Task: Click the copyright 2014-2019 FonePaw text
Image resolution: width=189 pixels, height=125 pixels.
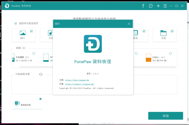Action: click(86, 88)
